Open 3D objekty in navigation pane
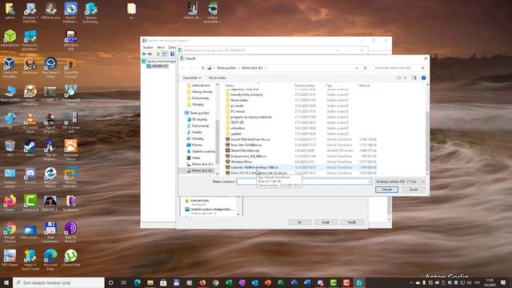512x288 pixels. click(x=197, y=119)
